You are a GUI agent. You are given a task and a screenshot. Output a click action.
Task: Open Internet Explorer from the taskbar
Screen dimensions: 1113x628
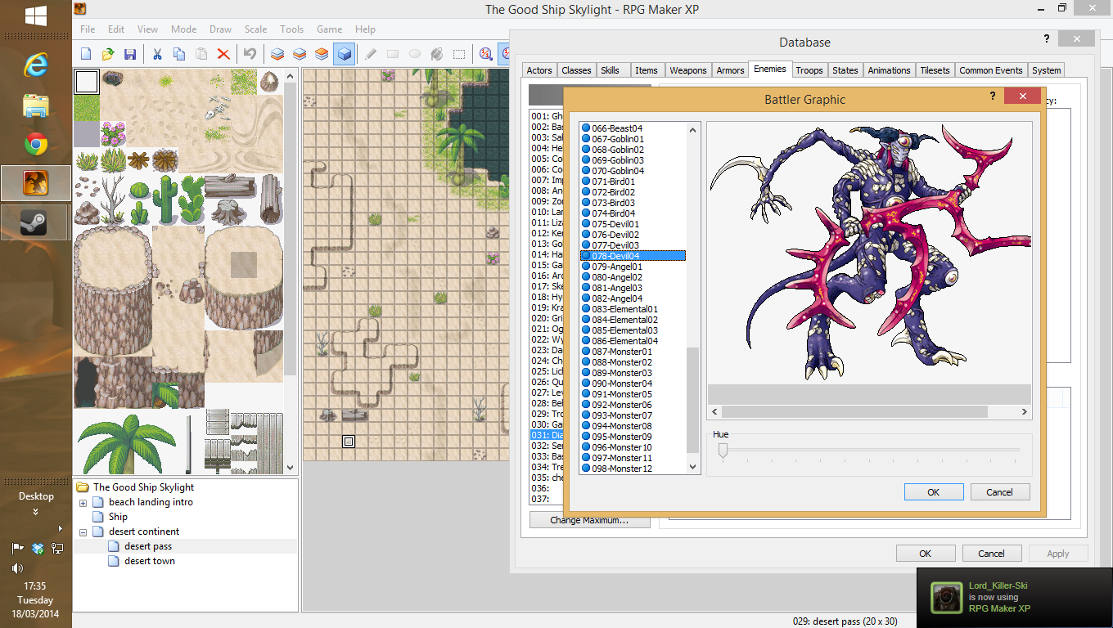point(35,65)
